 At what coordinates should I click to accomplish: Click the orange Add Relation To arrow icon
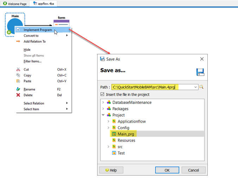point(18,41)
